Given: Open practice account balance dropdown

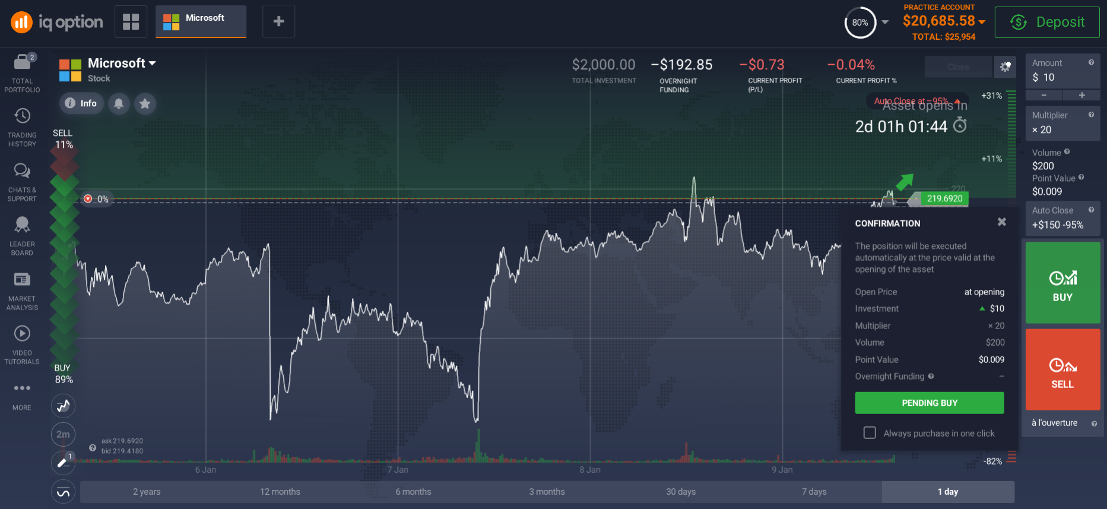Looking at the screenshot, I should 982,21.
